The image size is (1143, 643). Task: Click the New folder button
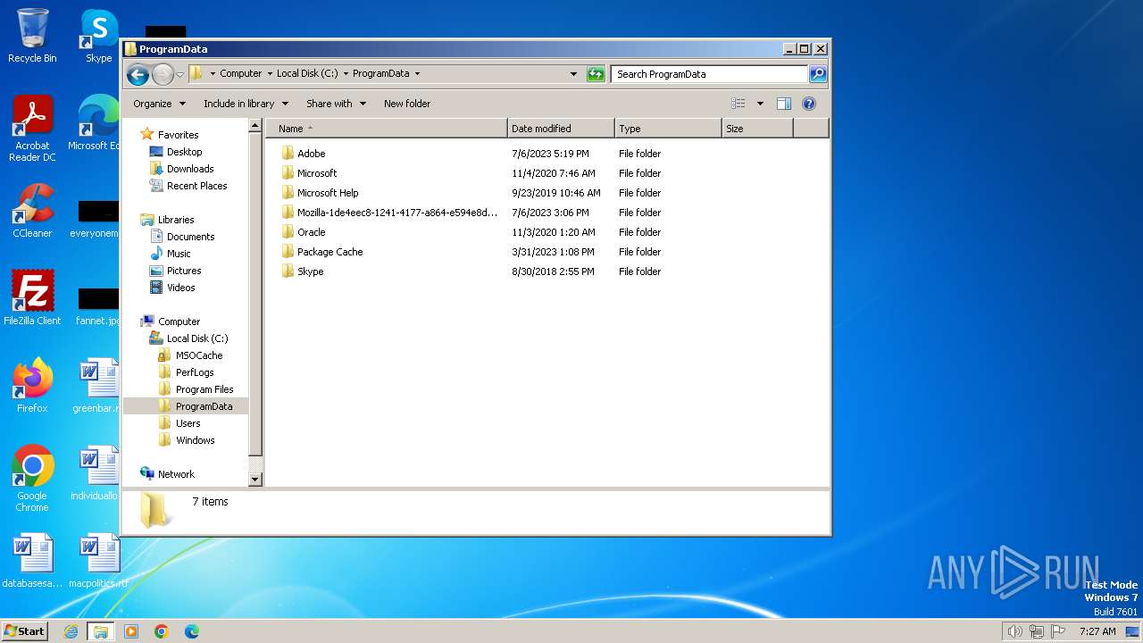(407, 104)
